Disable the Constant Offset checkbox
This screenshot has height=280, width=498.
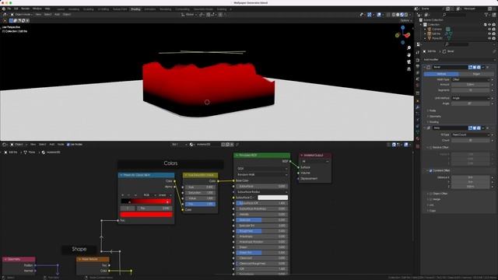tap(431, 171)
